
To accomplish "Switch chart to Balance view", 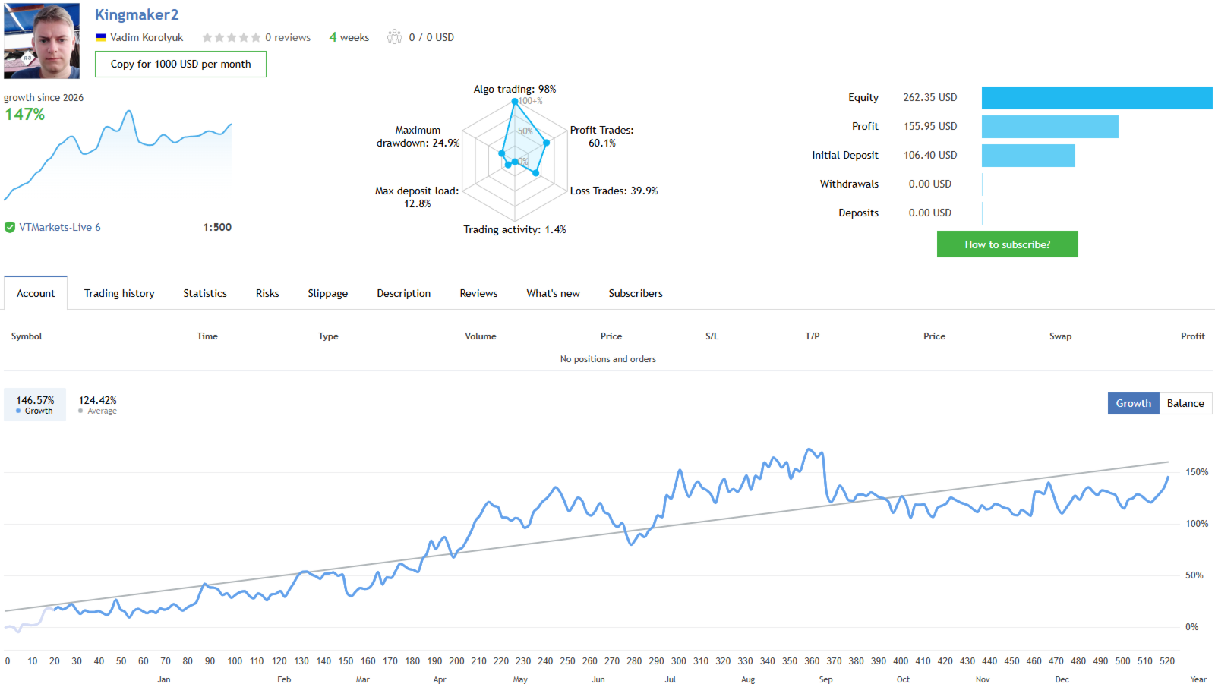I will (1185, 403).
